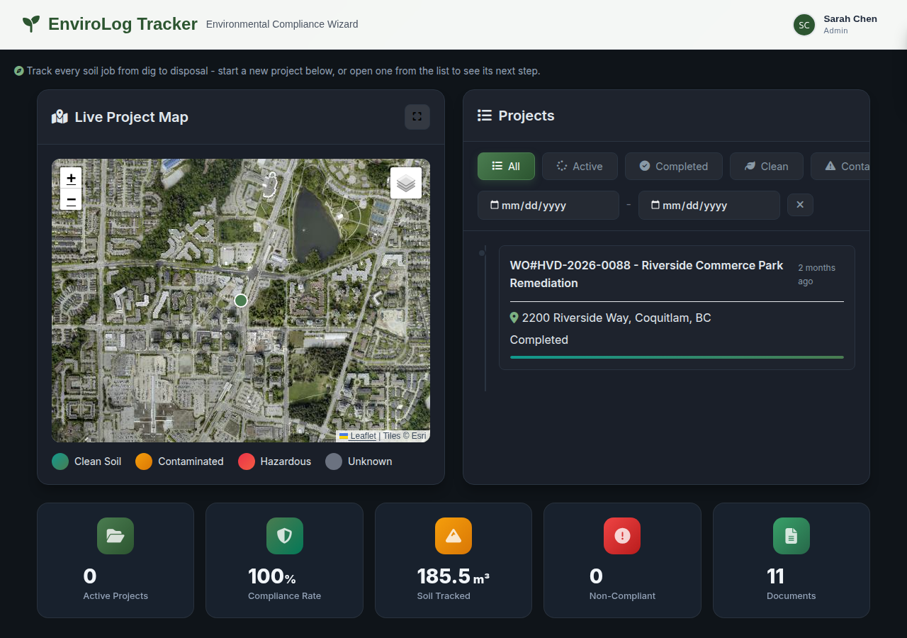Filter projects by Clean
The height and width of the screenshot is (638, 907).
coord(767,166)
